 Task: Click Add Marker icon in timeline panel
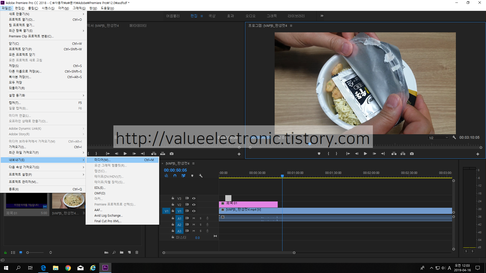coord(192,176)
